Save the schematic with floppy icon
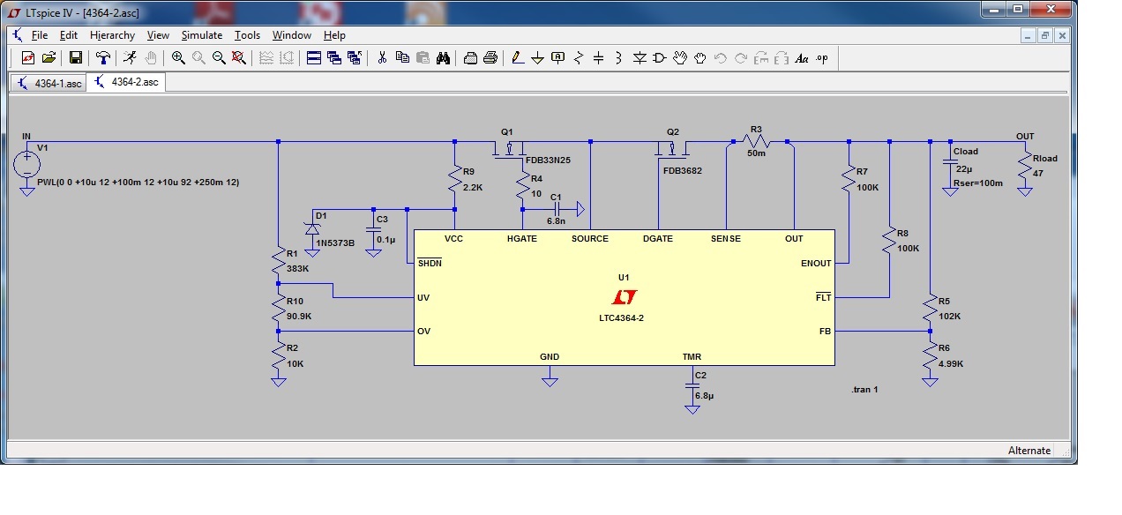The width and height of the screenshot is (1122, 515). coord(76,58)
